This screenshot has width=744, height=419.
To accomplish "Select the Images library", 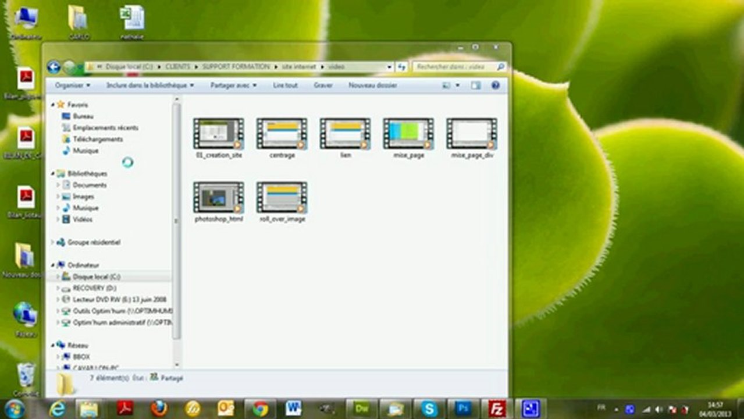I will pyautogui.click(x=83, y=197).
